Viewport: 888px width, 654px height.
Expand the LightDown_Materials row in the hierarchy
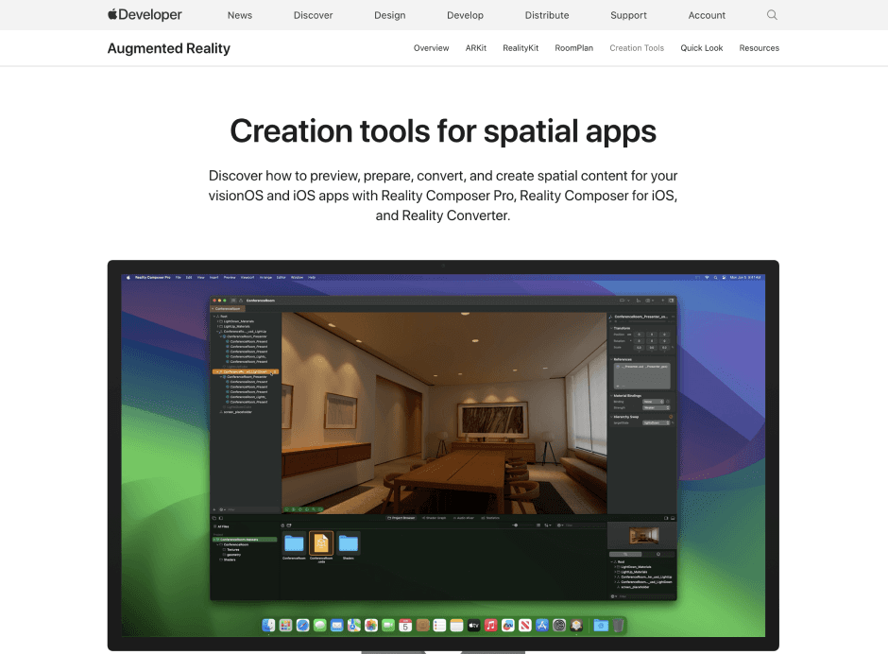coord(217,321)
